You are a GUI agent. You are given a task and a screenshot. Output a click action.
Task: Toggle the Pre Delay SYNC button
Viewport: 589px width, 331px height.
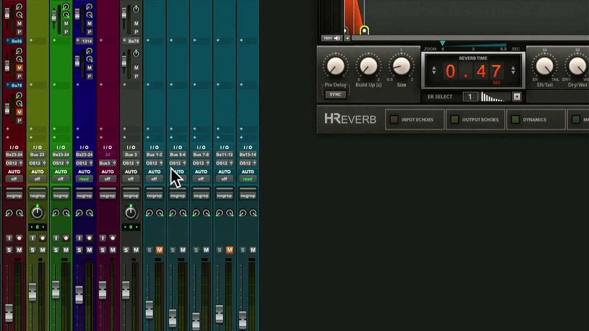pos(335,94)
